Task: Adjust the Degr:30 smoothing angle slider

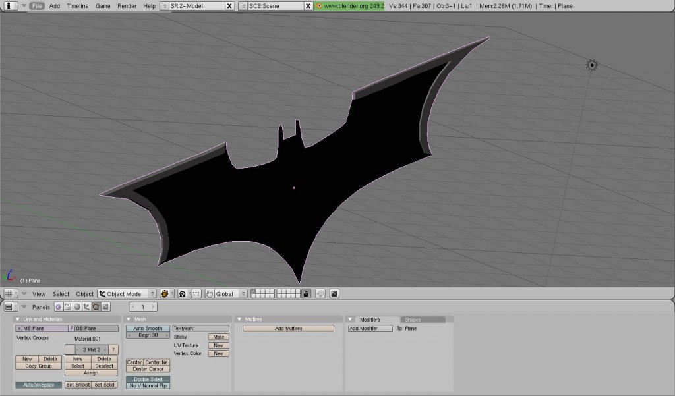Action: tap(148, 335)
